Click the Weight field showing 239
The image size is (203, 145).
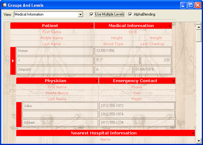[156, 61]
